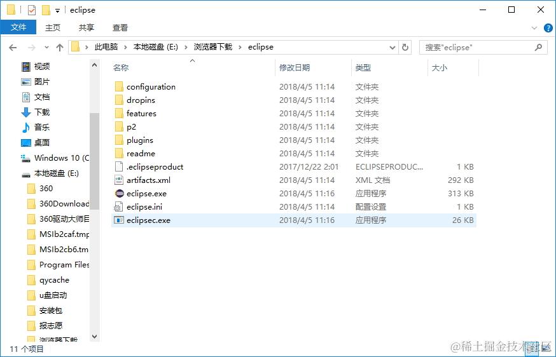The image size is (556, 357).
Task: Expand breadcrumb arrow after 本地磁盘 (E:)
Action: point(186,47)
